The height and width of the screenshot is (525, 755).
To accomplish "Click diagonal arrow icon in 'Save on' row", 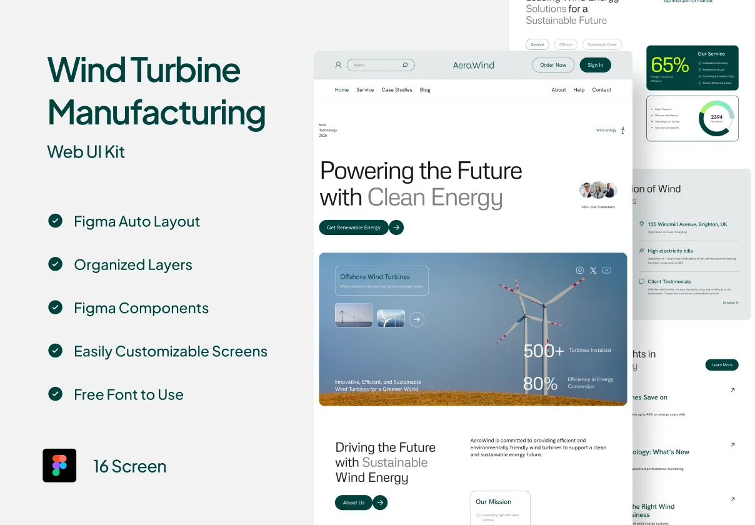I will (x=732, y=390).
